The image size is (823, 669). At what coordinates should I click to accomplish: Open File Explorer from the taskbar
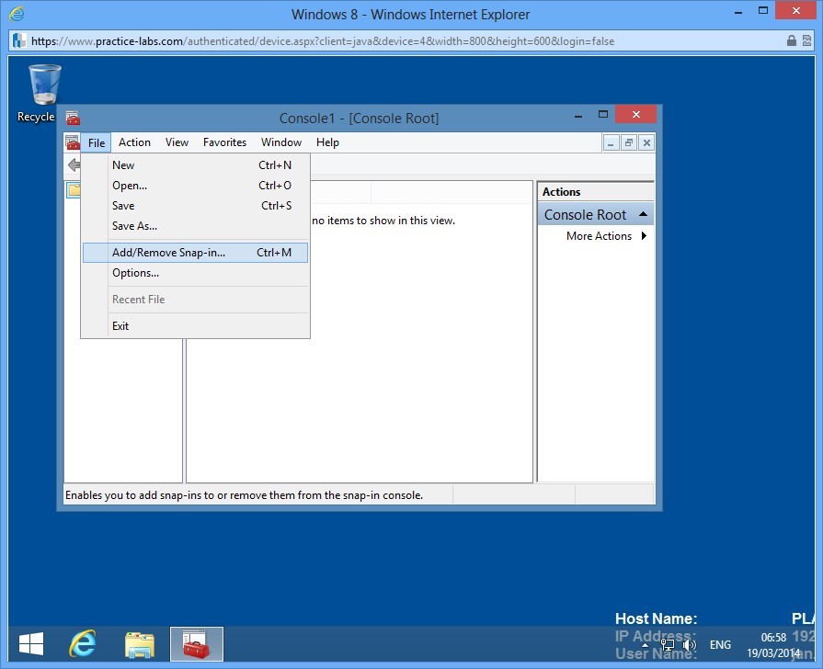pyautogui.click(x=139, y=645)
